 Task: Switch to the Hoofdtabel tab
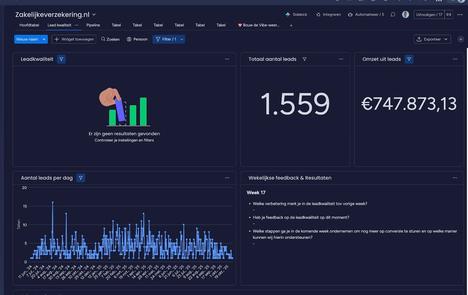click(x=29, y=25)
